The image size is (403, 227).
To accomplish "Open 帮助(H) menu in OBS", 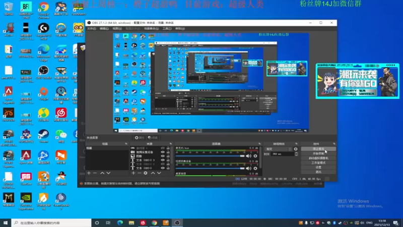I will [180, 28].
